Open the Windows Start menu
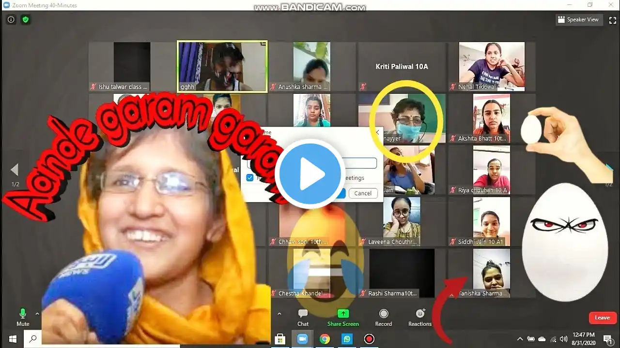 click(x=13, y=339)
